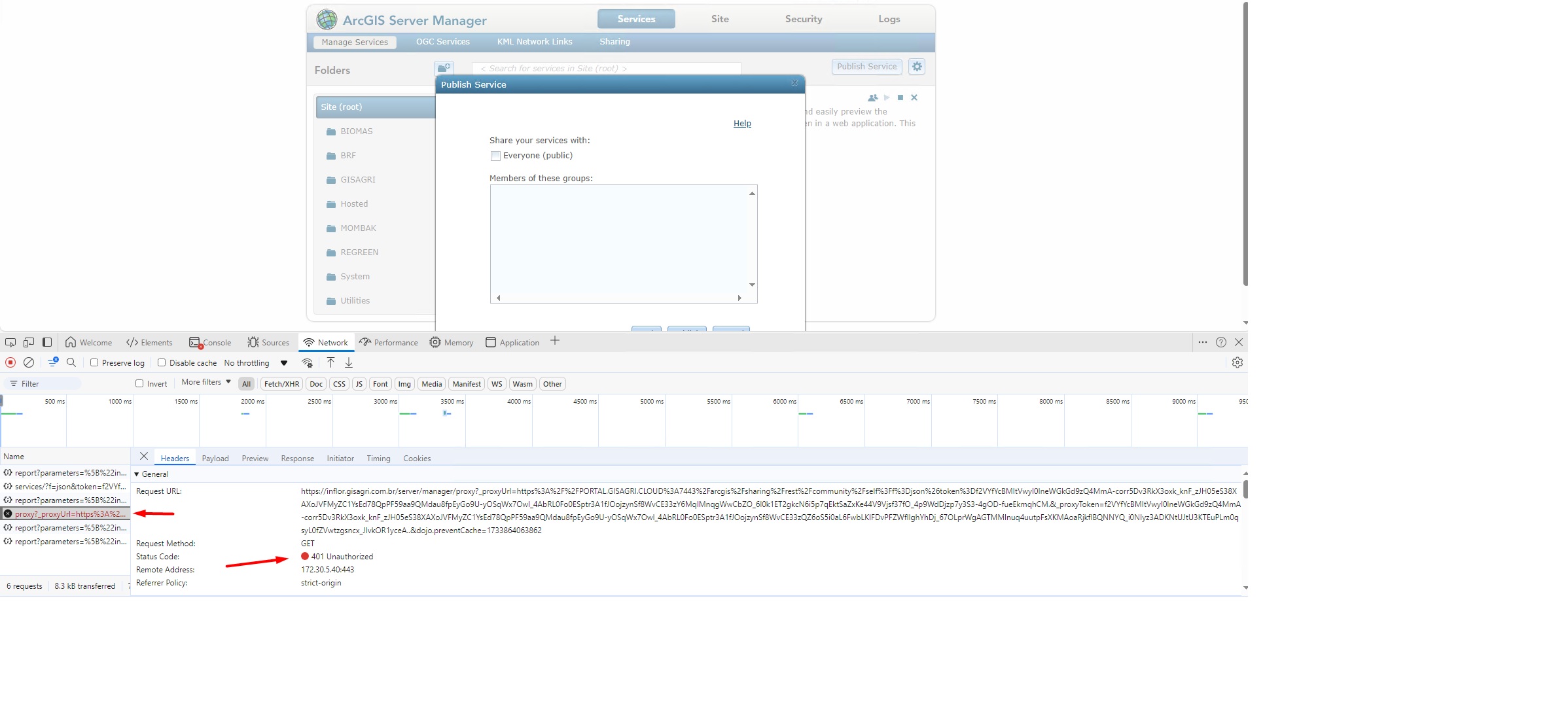Click the stop service square icon

pyautogui.click(x=900, y=97)
